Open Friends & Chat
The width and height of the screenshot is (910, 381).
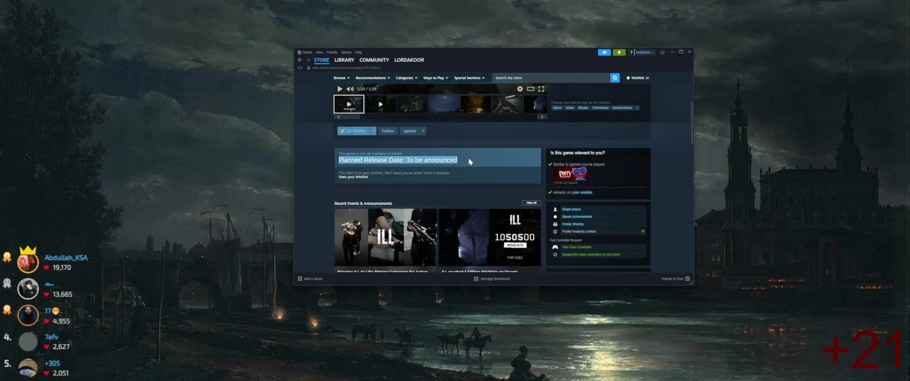tap(675, 278)
